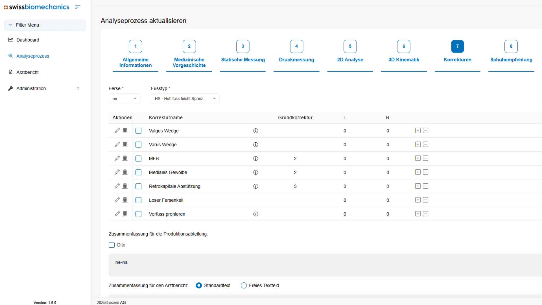
Task: Enable the Dito checkbox
Action: (112, 245)
